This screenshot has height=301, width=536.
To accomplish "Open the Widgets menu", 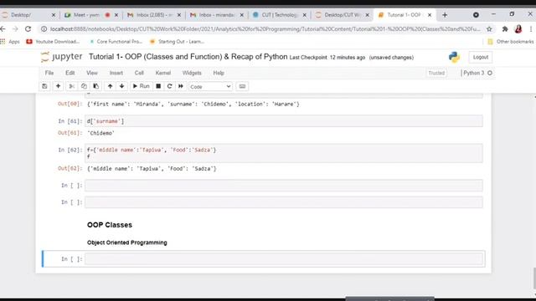I will (192, 73).
